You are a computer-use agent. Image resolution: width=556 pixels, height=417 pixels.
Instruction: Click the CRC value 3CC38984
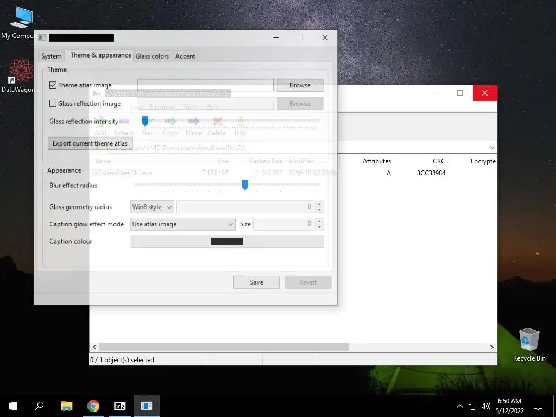(x=431, y=173)
